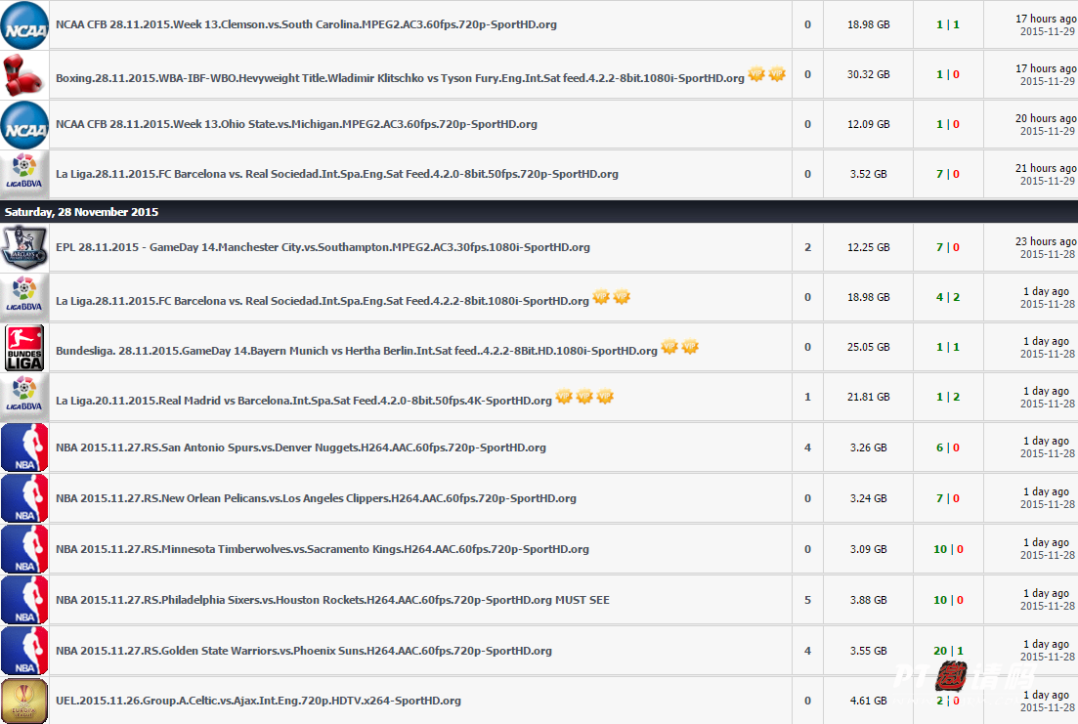Click the Bundesliga logo for Bayern Munich vs Hertha
1078x724 pixels.
(x=24, y=348)
